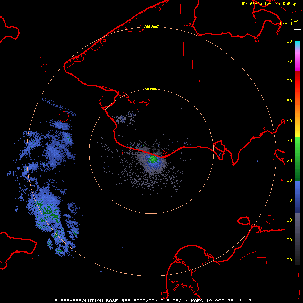Image resolution: width=303 pixels, height=303 pixels.
Task: Click the NEXR label at top right
Action: 296,20
